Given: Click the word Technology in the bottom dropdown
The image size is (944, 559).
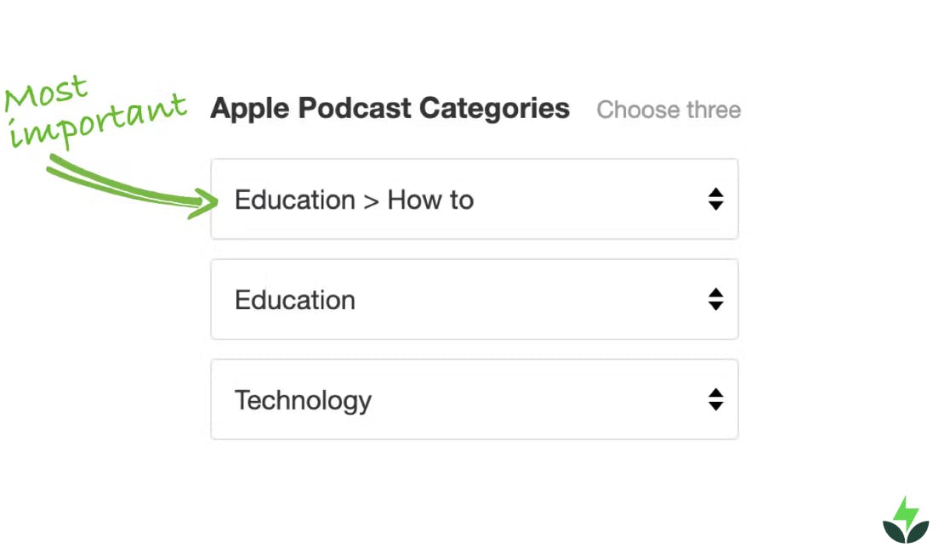Looking at the screenshot, I should click(x=303, y=399).
